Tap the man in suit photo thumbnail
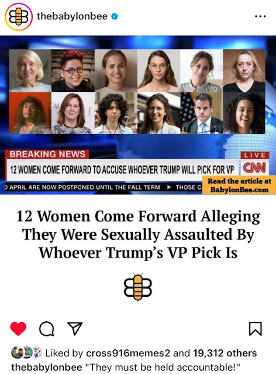 click(202, 113)
